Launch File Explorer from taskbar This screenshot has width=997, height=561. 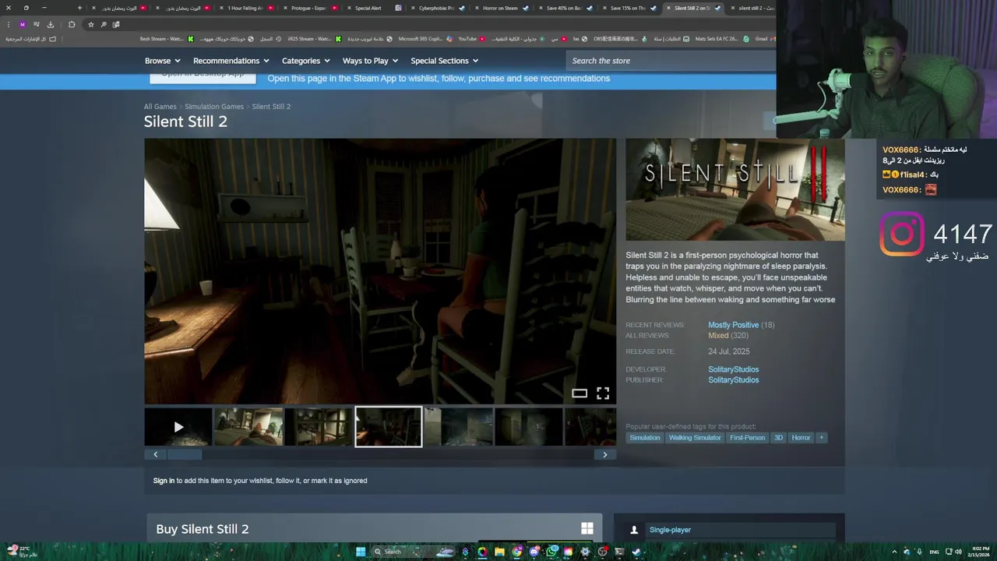(499, 552)
